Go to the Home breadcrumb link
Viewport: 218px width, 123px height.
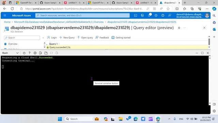7,22
